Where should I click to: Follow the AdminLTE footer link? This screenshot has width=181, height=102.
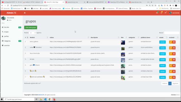point(41,95)
